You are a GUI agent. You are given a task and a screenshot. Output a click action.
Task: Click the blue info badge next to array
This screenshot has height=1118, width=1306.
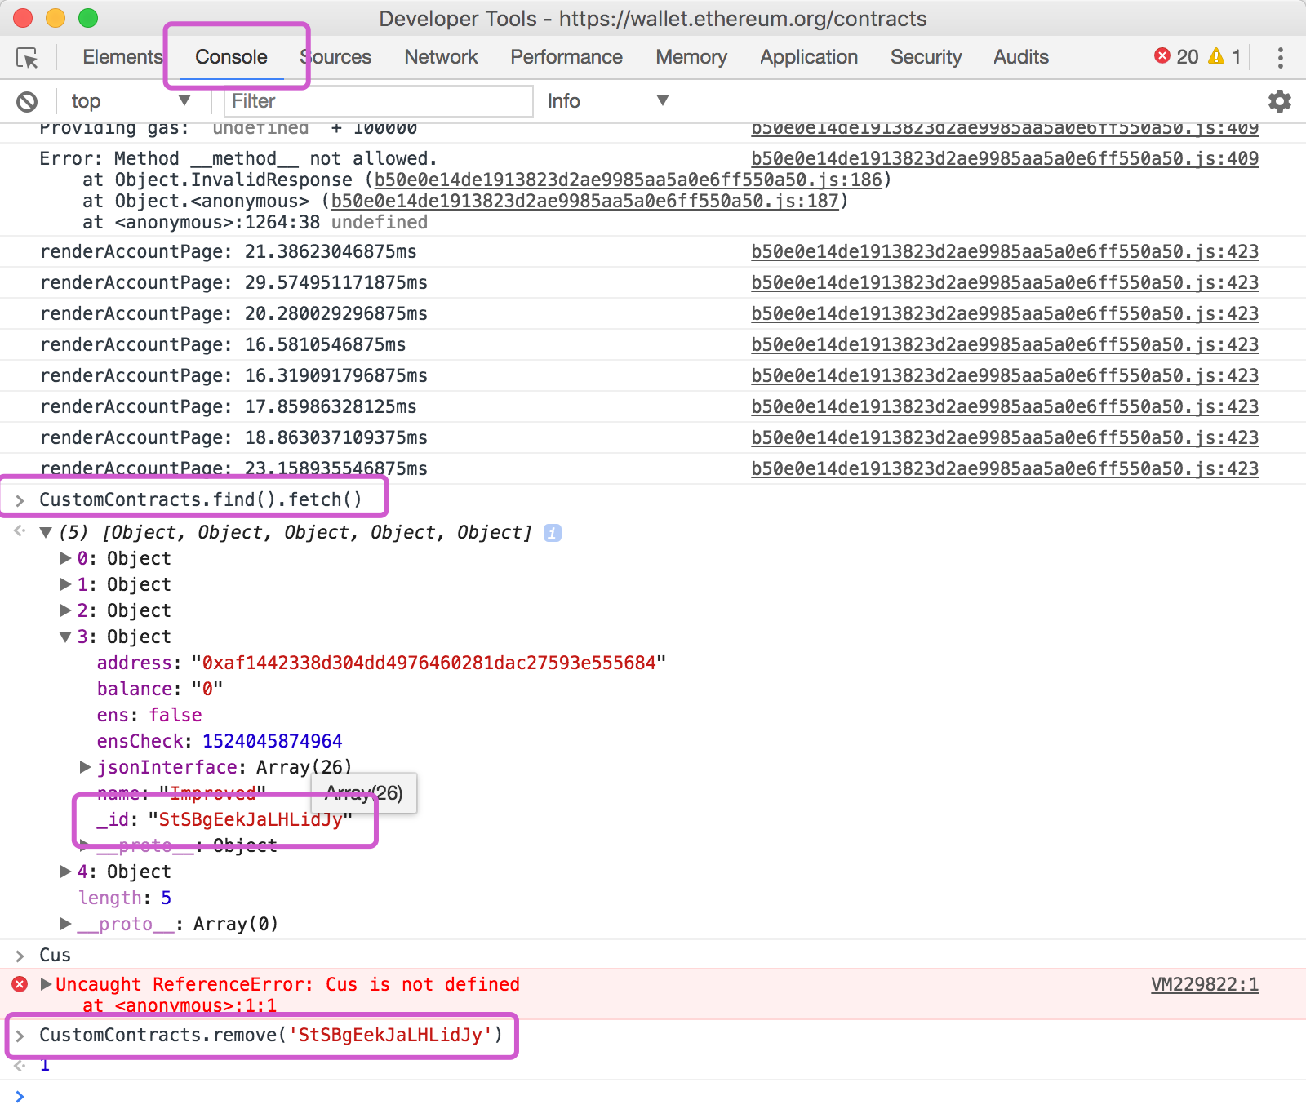(553, 533)
